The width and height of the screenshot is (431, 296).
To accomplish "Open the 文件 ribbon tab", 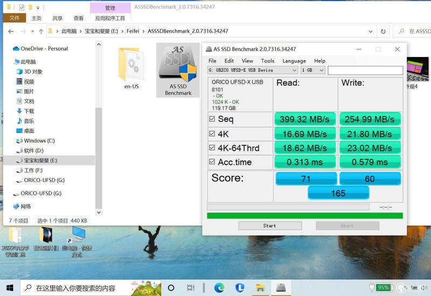I will point(15,18).
